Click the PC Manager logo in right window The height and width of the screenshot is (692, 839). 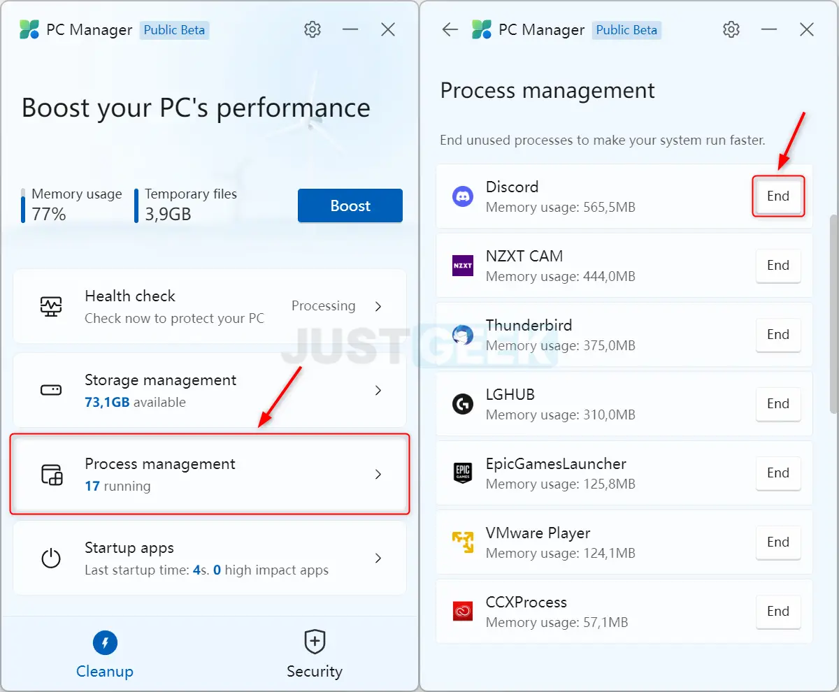coord(482,29)
